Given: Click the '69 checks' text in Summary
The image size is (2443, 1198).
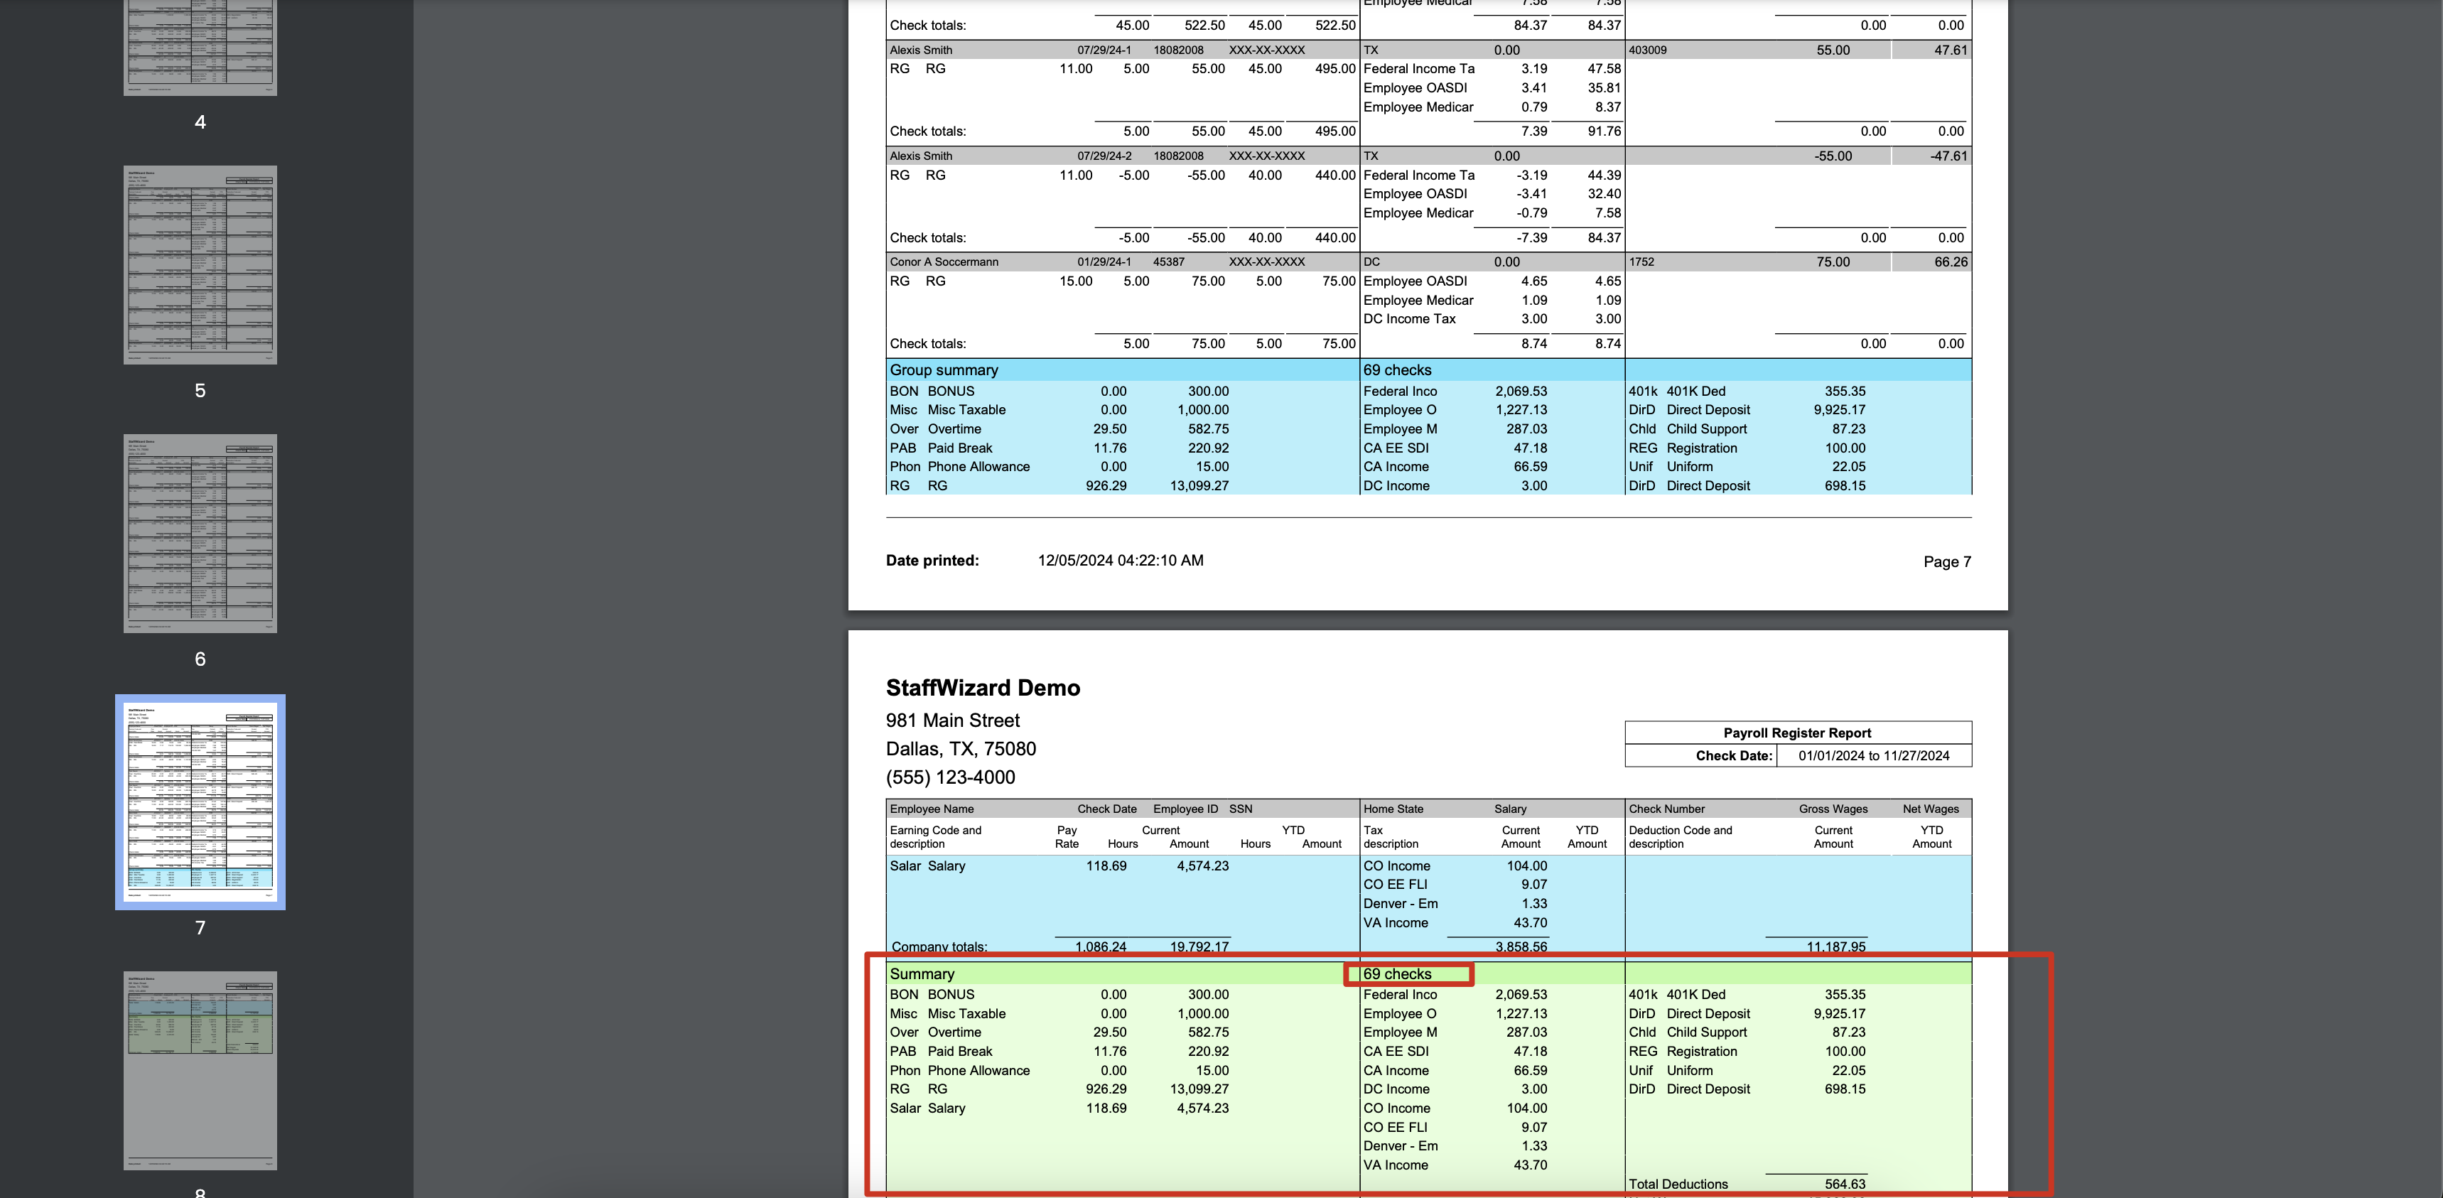Looking at the screenshot, I should pyautogui.click(x=1397, y=974).
